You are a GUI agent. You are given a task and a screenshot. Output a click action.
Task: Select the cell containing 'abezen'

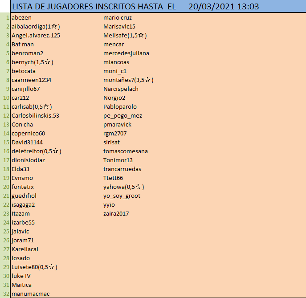click(21, 18)
